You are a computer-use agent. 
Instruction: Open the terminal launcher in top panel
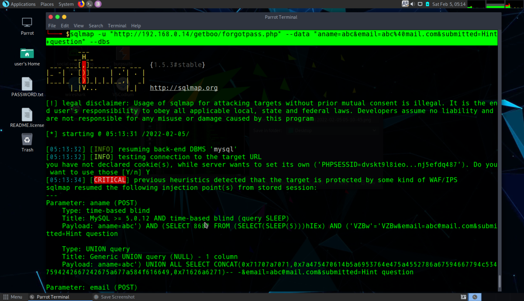pyautogui.click(x=90, y=4)
